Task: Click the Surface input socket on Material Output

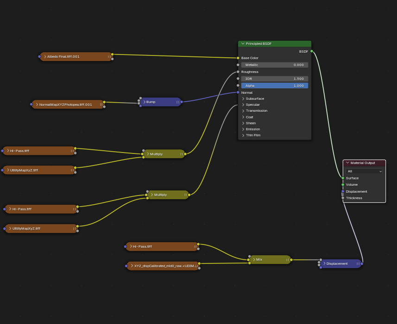Action: (x=343, y=178)
